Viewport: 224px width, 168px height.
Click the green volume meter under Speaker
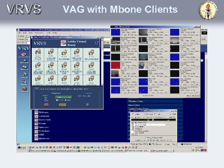point(142,120)
